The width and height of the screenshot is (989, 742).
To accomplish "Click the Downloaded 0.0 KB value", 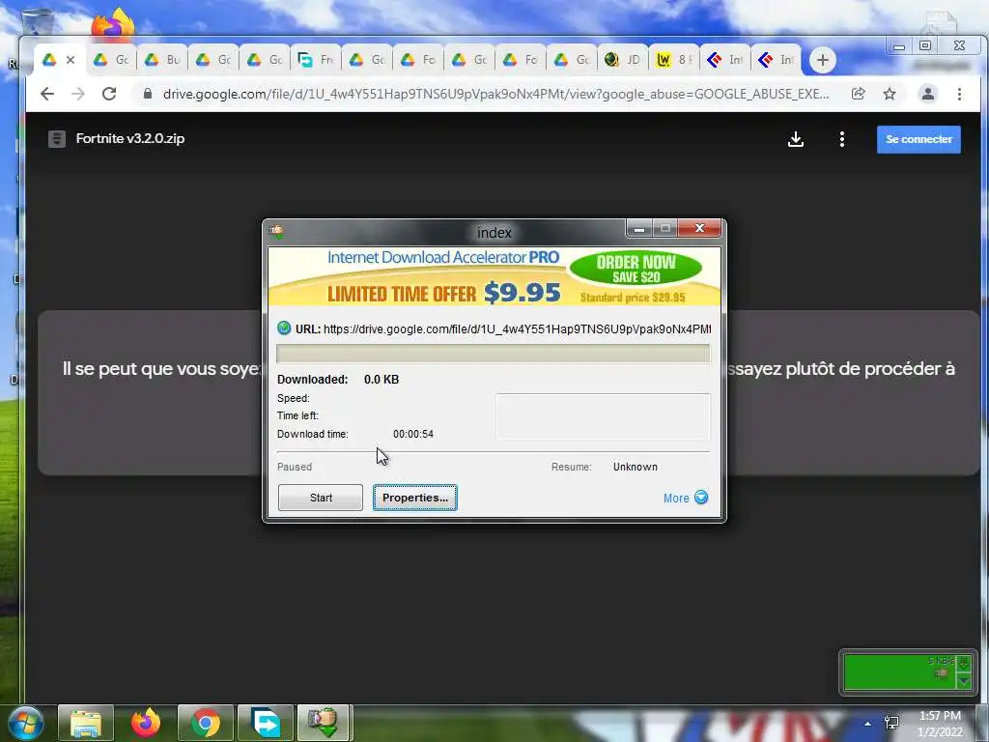I will [381, 379].
